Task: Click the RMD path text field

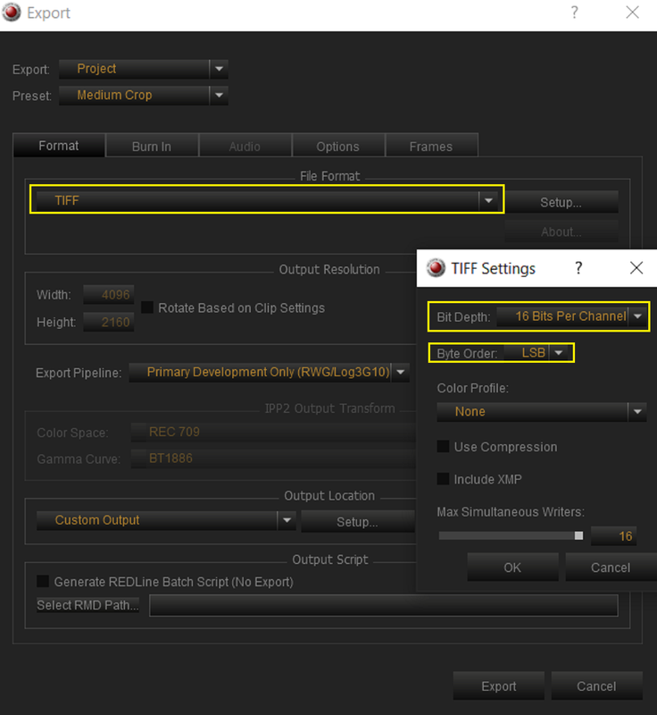Action: 383,606
